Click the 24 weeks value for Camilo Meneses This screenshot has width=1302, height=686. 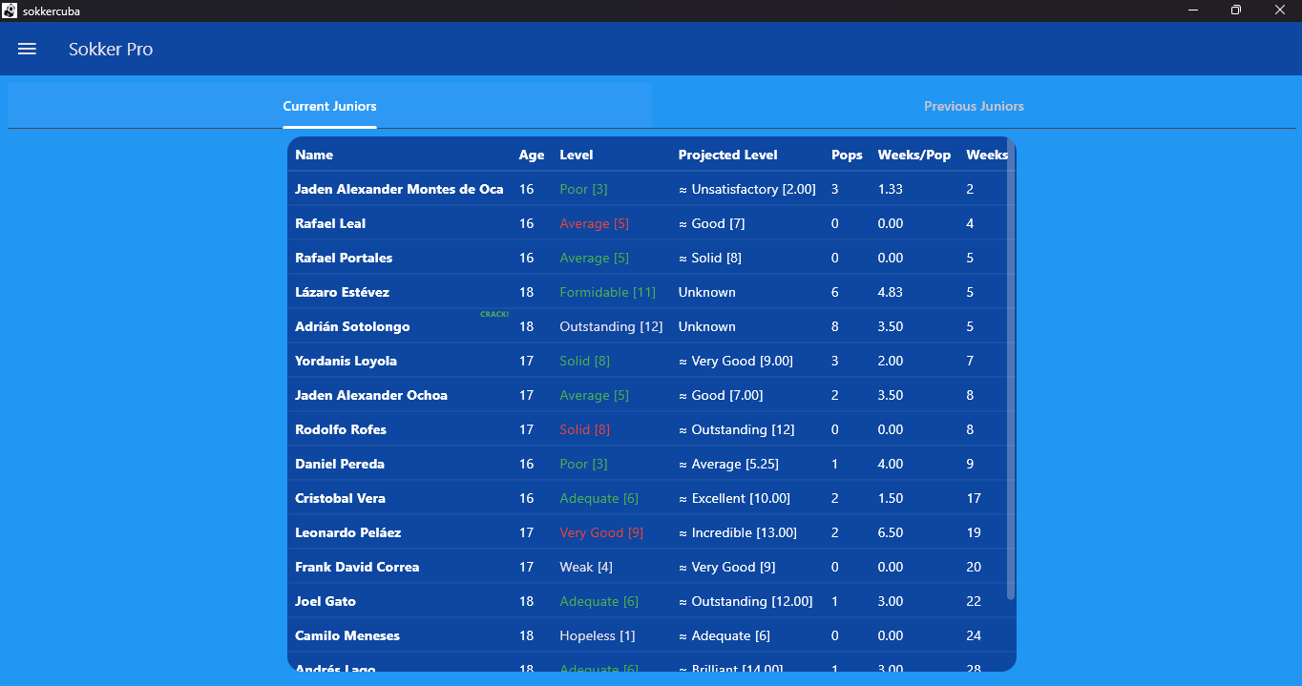coord(974,635)
